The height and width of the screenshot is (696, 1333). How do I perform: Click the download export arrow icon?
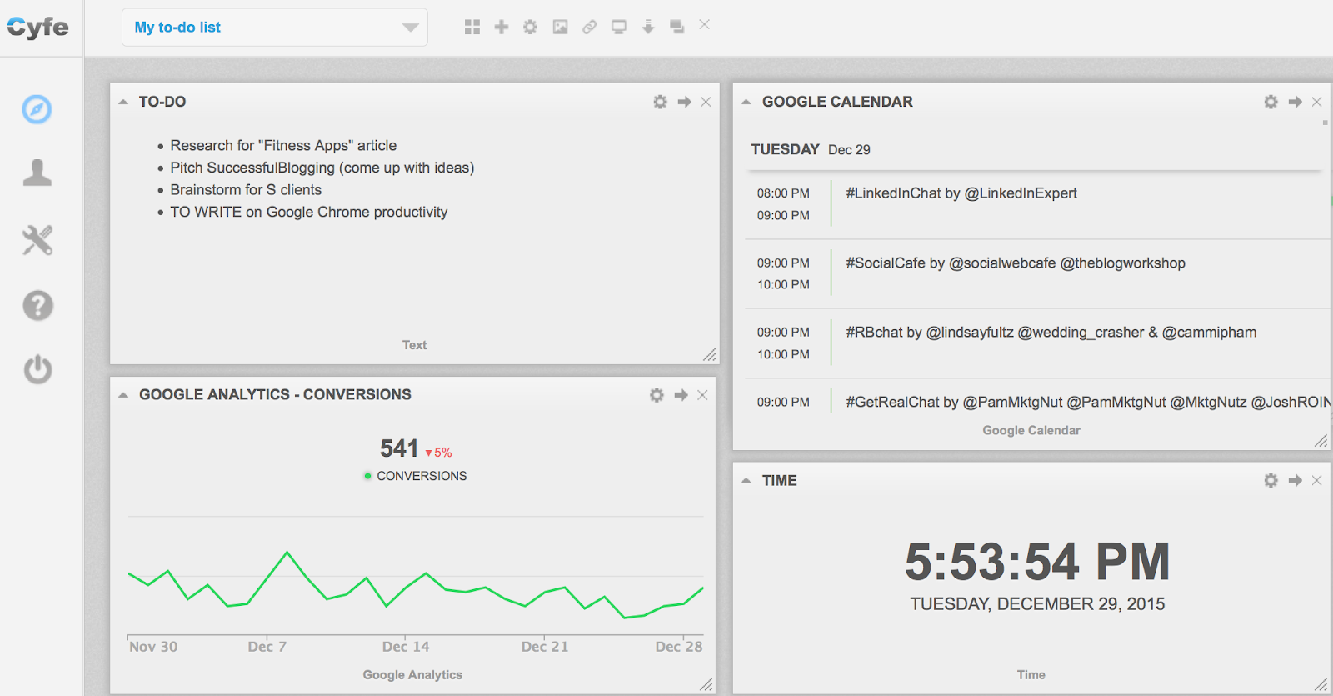coord(648,28)
